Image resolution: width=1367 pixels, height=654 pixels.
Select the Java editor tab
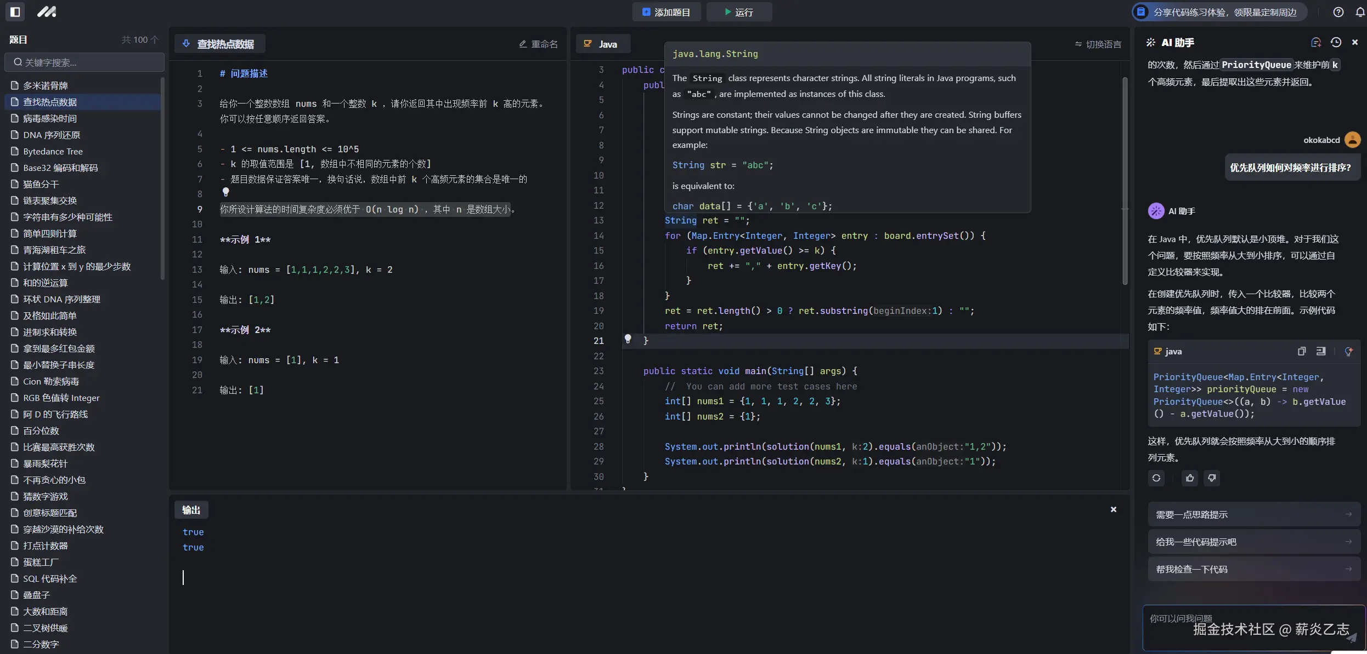click(x=602, y=44)
